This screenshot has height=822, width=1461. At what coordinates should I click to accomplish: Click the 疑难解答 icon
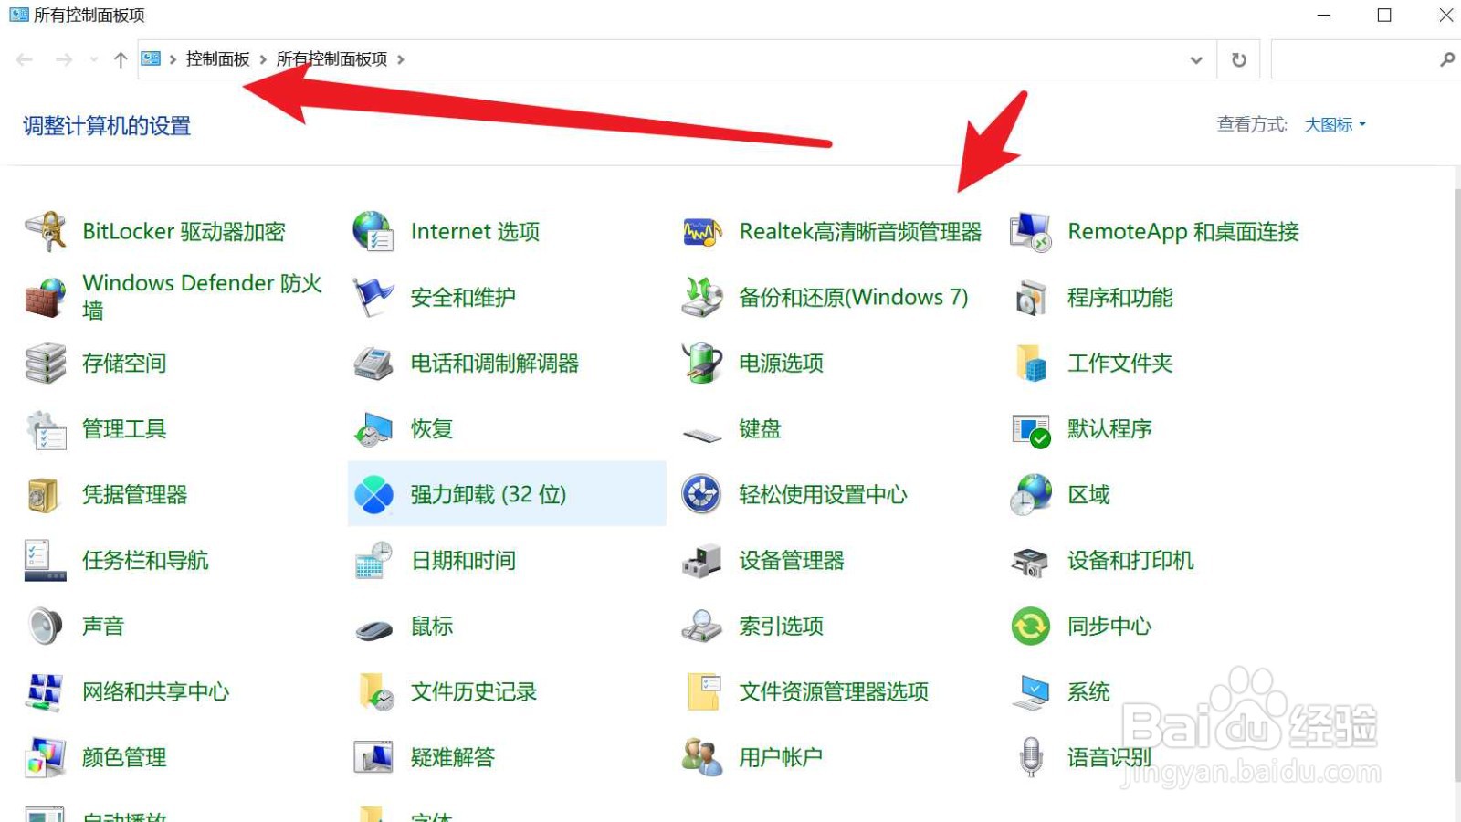(373, 757)
